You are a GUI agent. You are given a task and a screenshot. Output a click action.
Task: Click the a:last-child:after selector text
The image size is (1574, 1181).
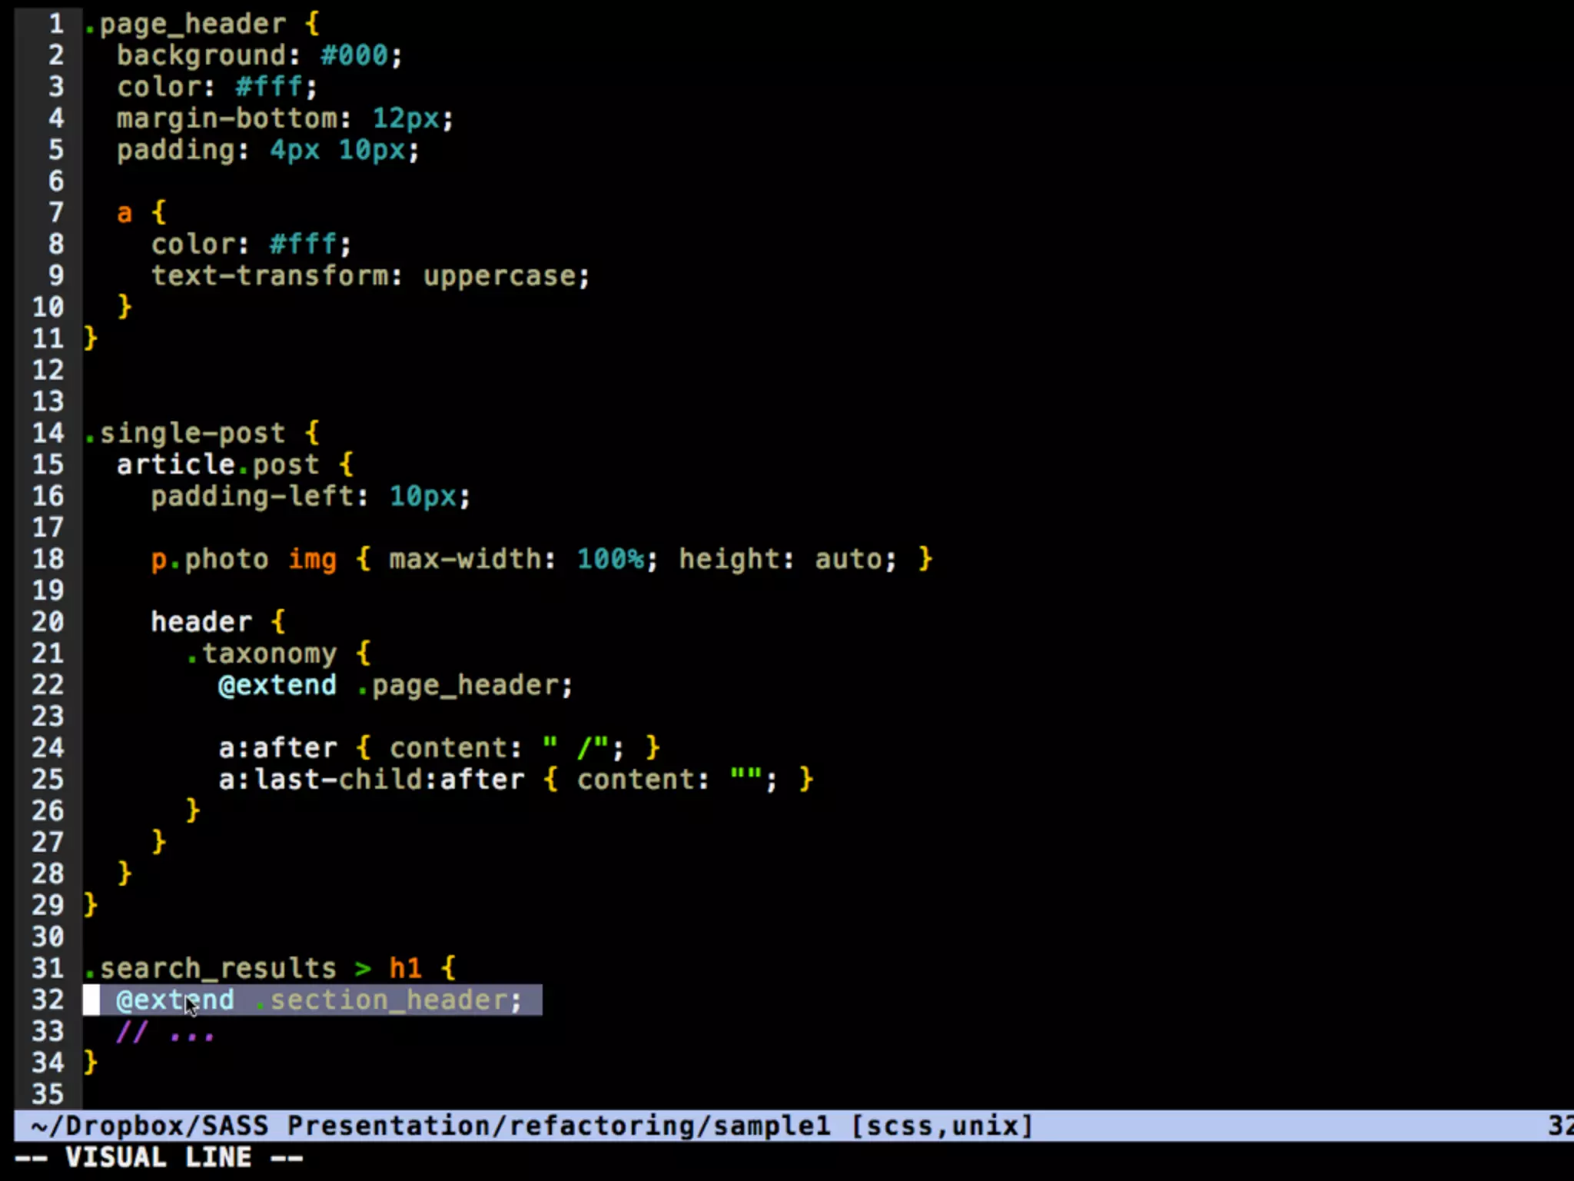tap(371, 780)
